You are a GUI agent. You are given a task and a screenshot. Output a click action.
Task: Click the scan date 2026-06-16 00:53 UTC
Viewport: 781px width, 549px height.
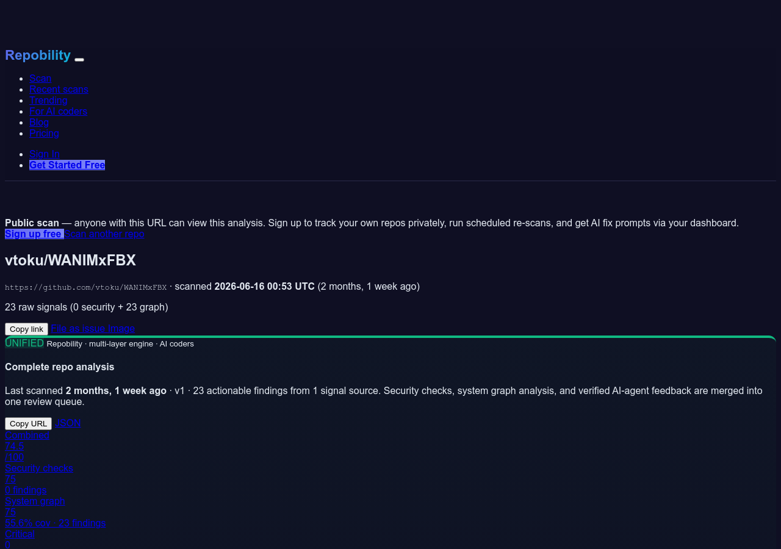(x=265, y=286)
